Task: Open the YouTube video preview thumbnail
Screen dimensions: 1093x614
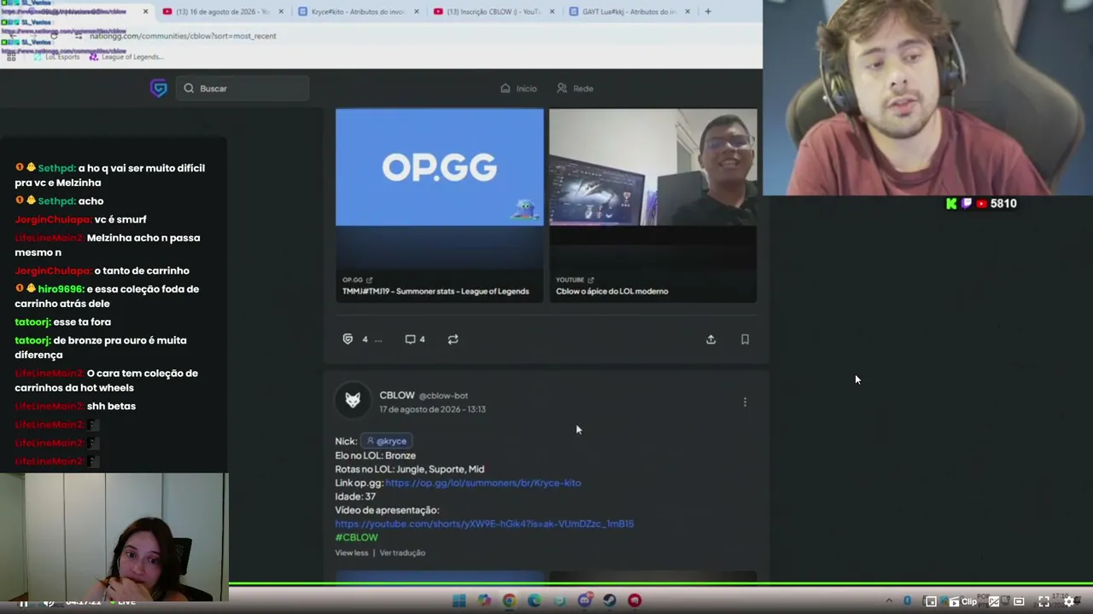Action: 652,167
